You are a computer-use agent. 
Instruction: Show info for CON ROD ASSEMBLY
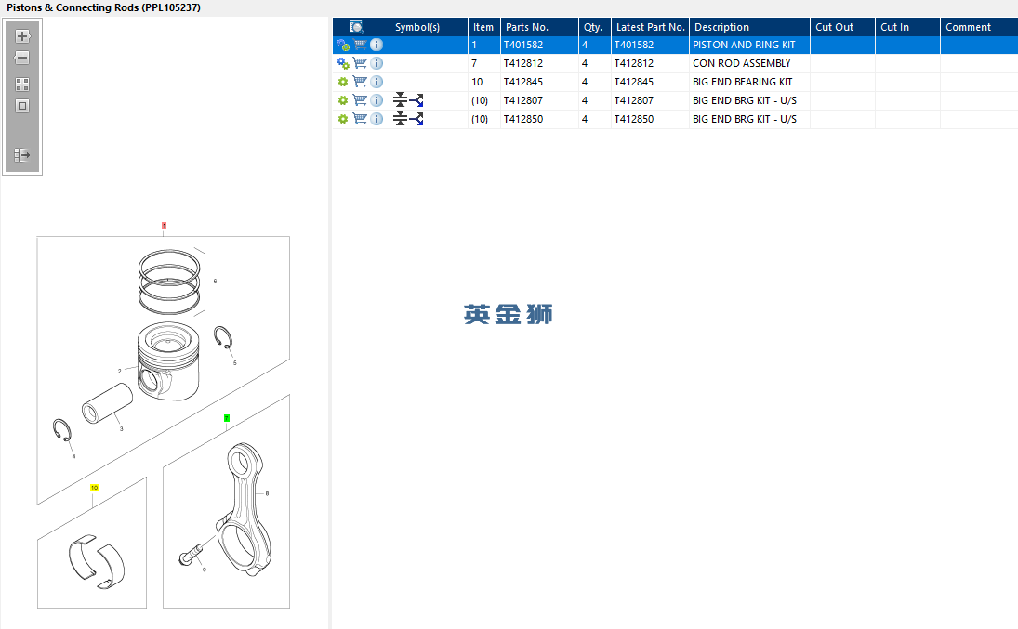click(x=377, y=63)
